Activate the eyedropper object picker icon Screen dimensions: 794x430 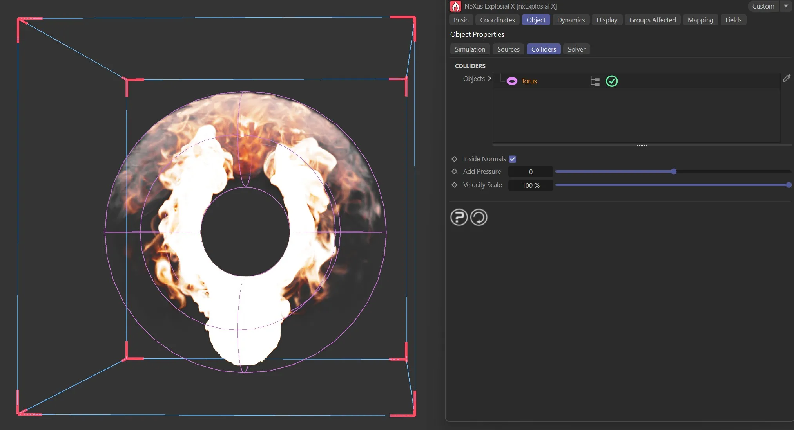787,78
